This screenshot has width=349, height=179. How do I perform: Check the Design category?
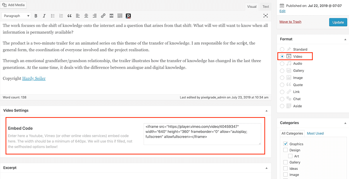(285, 150)
